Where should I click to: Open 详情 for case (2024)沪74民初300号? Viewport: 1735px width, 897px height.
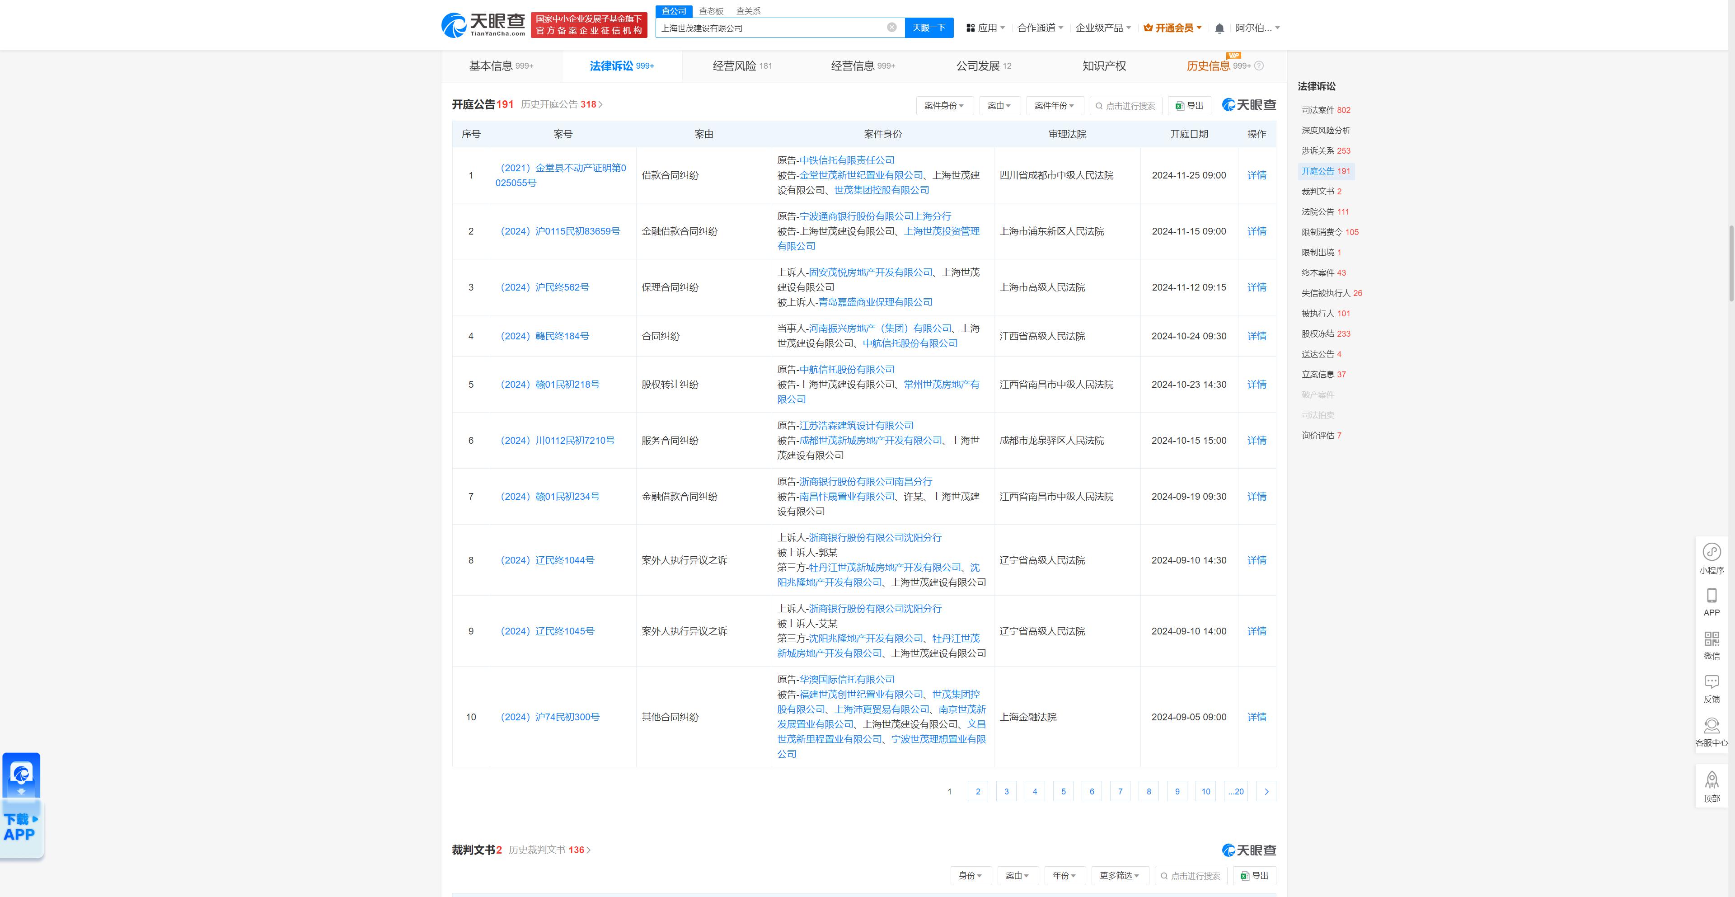[1256, 717]
